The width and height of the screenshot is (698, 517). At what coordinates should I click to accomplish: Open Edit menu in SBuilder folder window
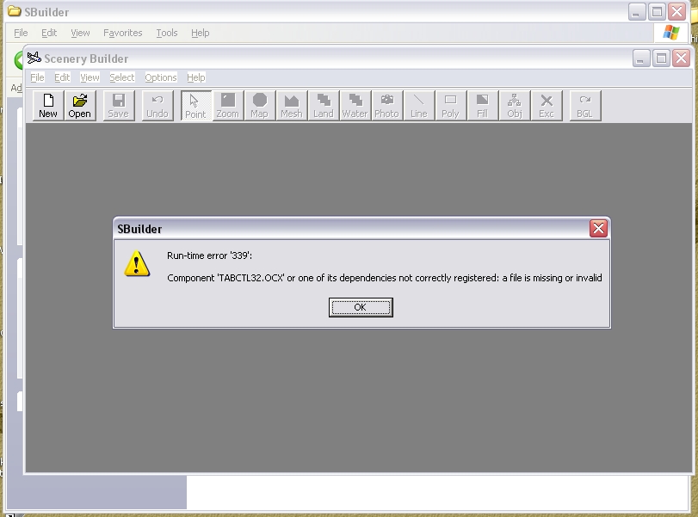(49, 33)
